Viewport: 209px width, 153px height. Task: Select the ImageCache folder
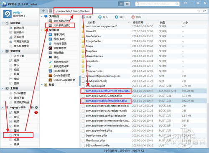[x=93, y=41]
